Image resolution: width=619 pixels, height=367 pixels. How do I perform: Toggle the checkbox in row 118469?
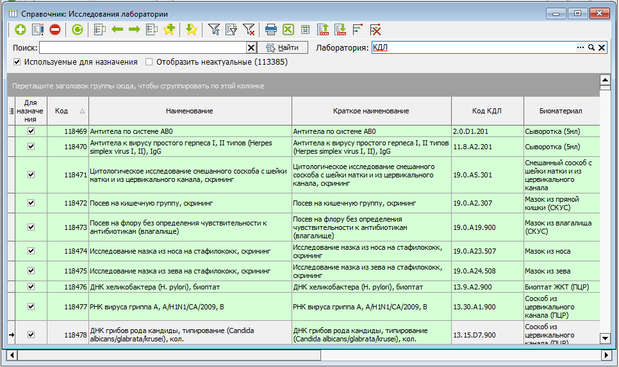pyautogui.click(x=31, y=131)
